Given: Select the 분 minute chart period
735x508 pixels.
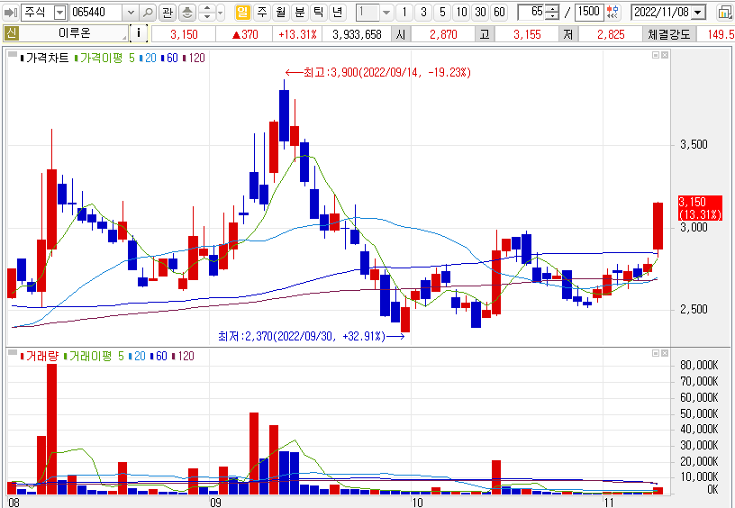Looking at the screenshot, I should click(x=299, y=13).
